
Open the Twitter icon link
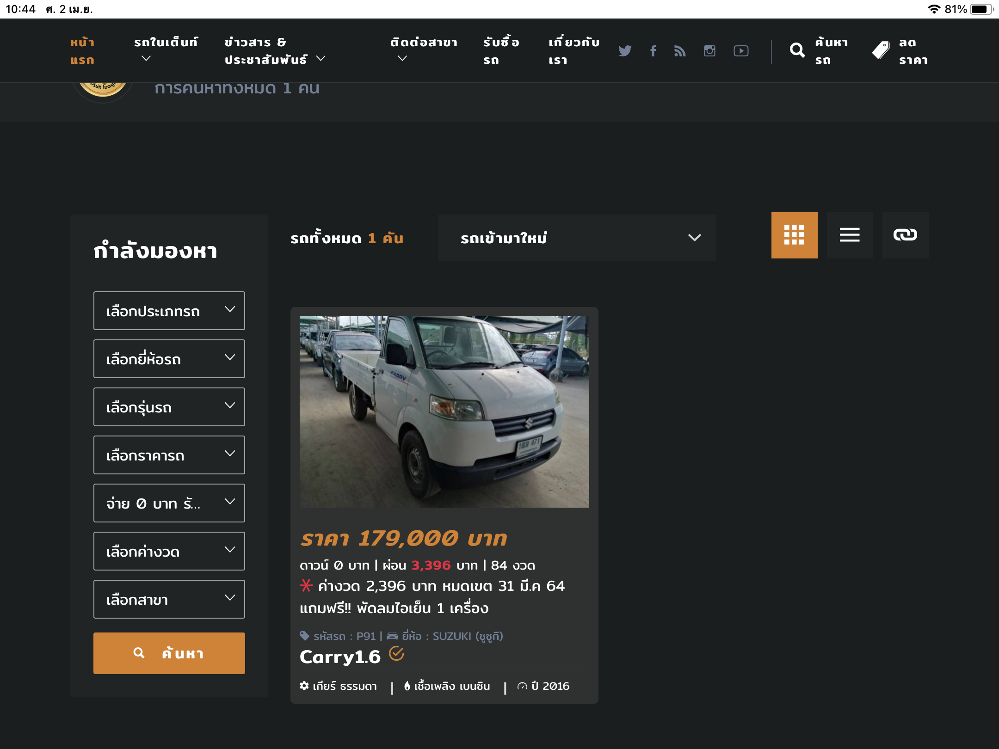click(625, 51)
